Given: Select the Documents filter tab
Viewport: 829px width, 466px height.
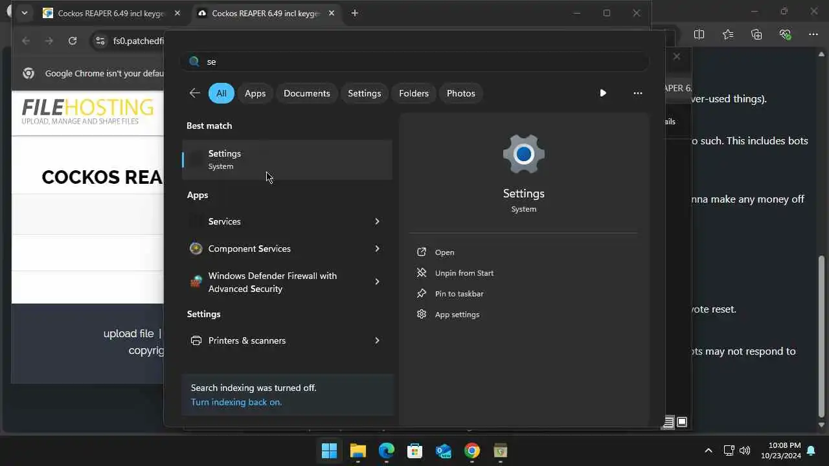Looking at the screenshot, I should tap(307, 93).
